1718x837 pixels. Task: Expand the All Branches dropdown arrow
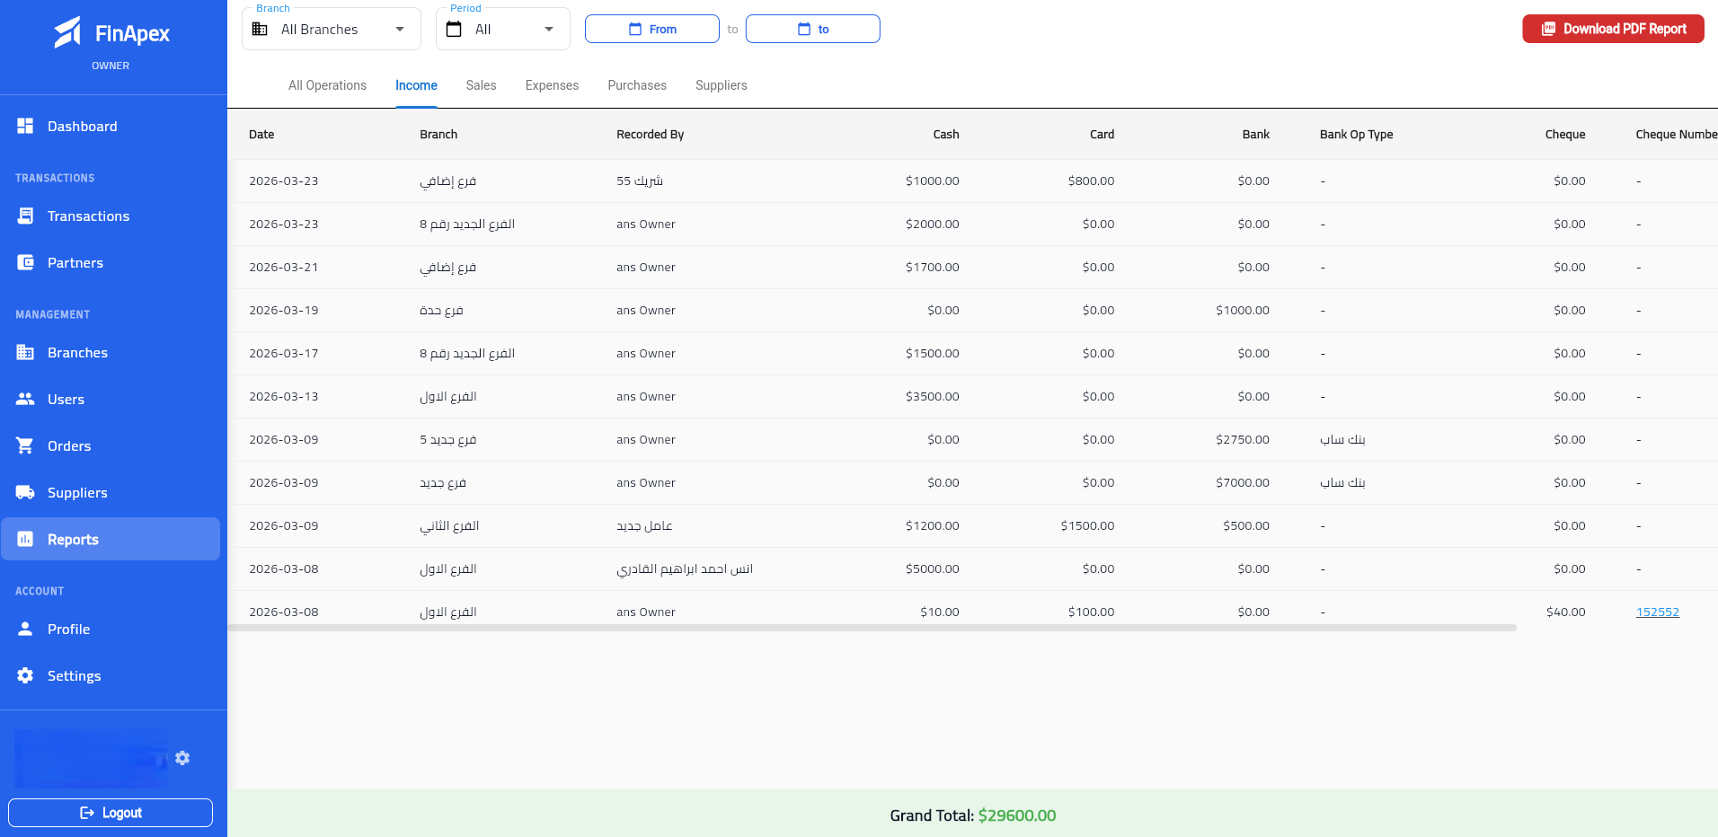click(400, 29)
